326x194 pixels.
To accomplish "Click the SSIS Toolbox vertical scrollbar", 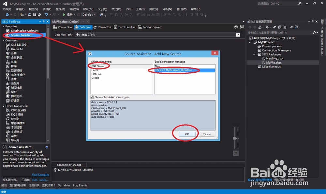I will [48, 53].
